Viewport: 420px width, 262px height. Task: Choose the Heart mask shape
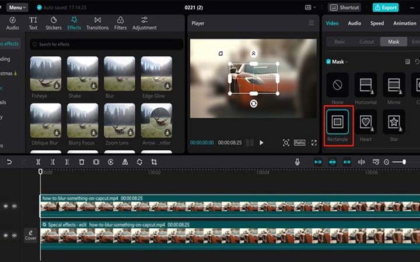pos(366,122)
